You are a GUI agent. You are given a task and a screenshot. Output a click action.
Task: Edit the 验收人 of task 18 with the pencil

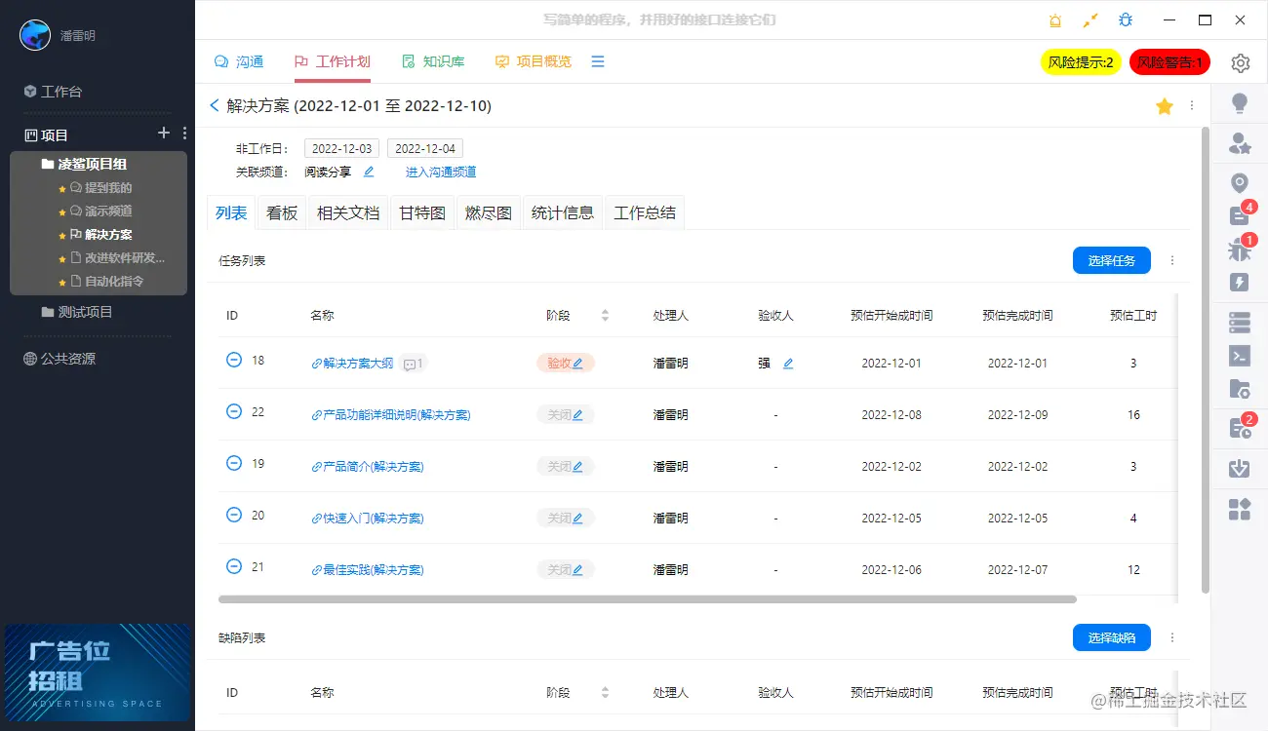[x=788, y=364]
